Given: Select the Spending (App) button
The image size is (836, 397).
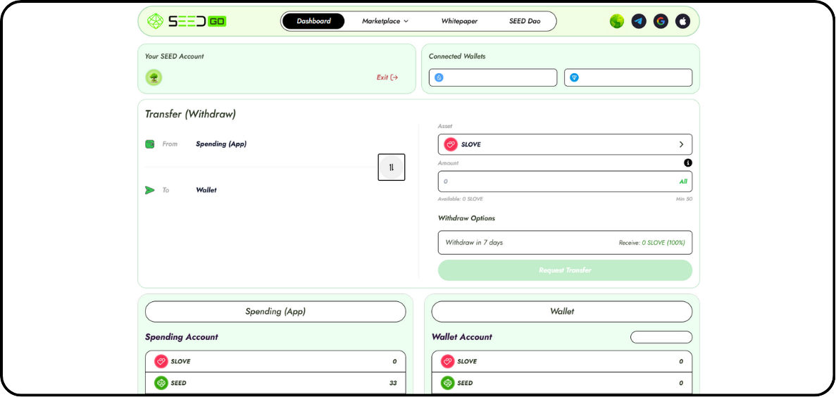Looking at the screenshot, I should (275, 311).
